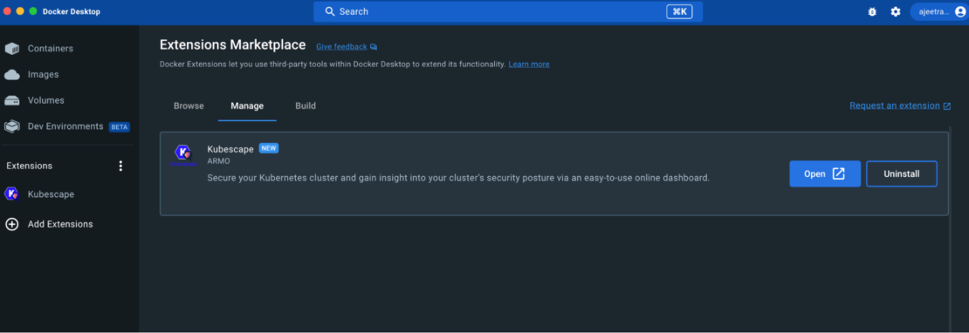Open settings gear icon in header
This screenshot has height=333, width=969.
[896, 11]
